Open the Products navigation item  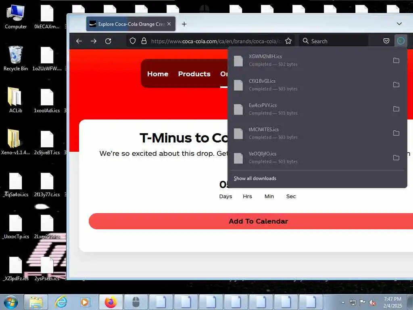click(x=194, y=74)
